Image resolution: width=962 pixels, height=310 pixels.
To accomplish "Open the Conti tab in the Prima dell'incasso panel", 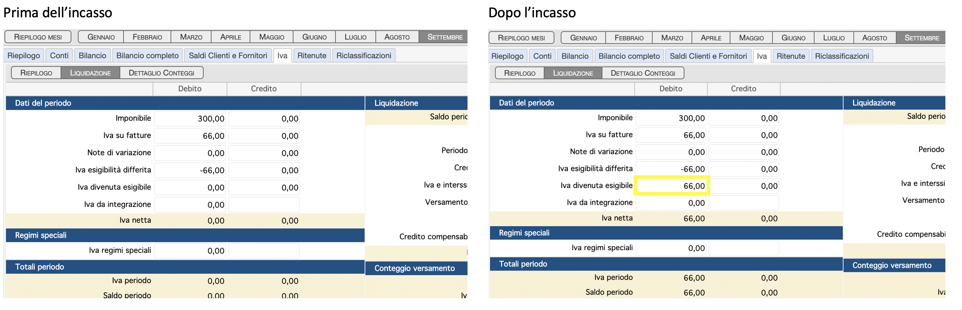I will 59,56.
